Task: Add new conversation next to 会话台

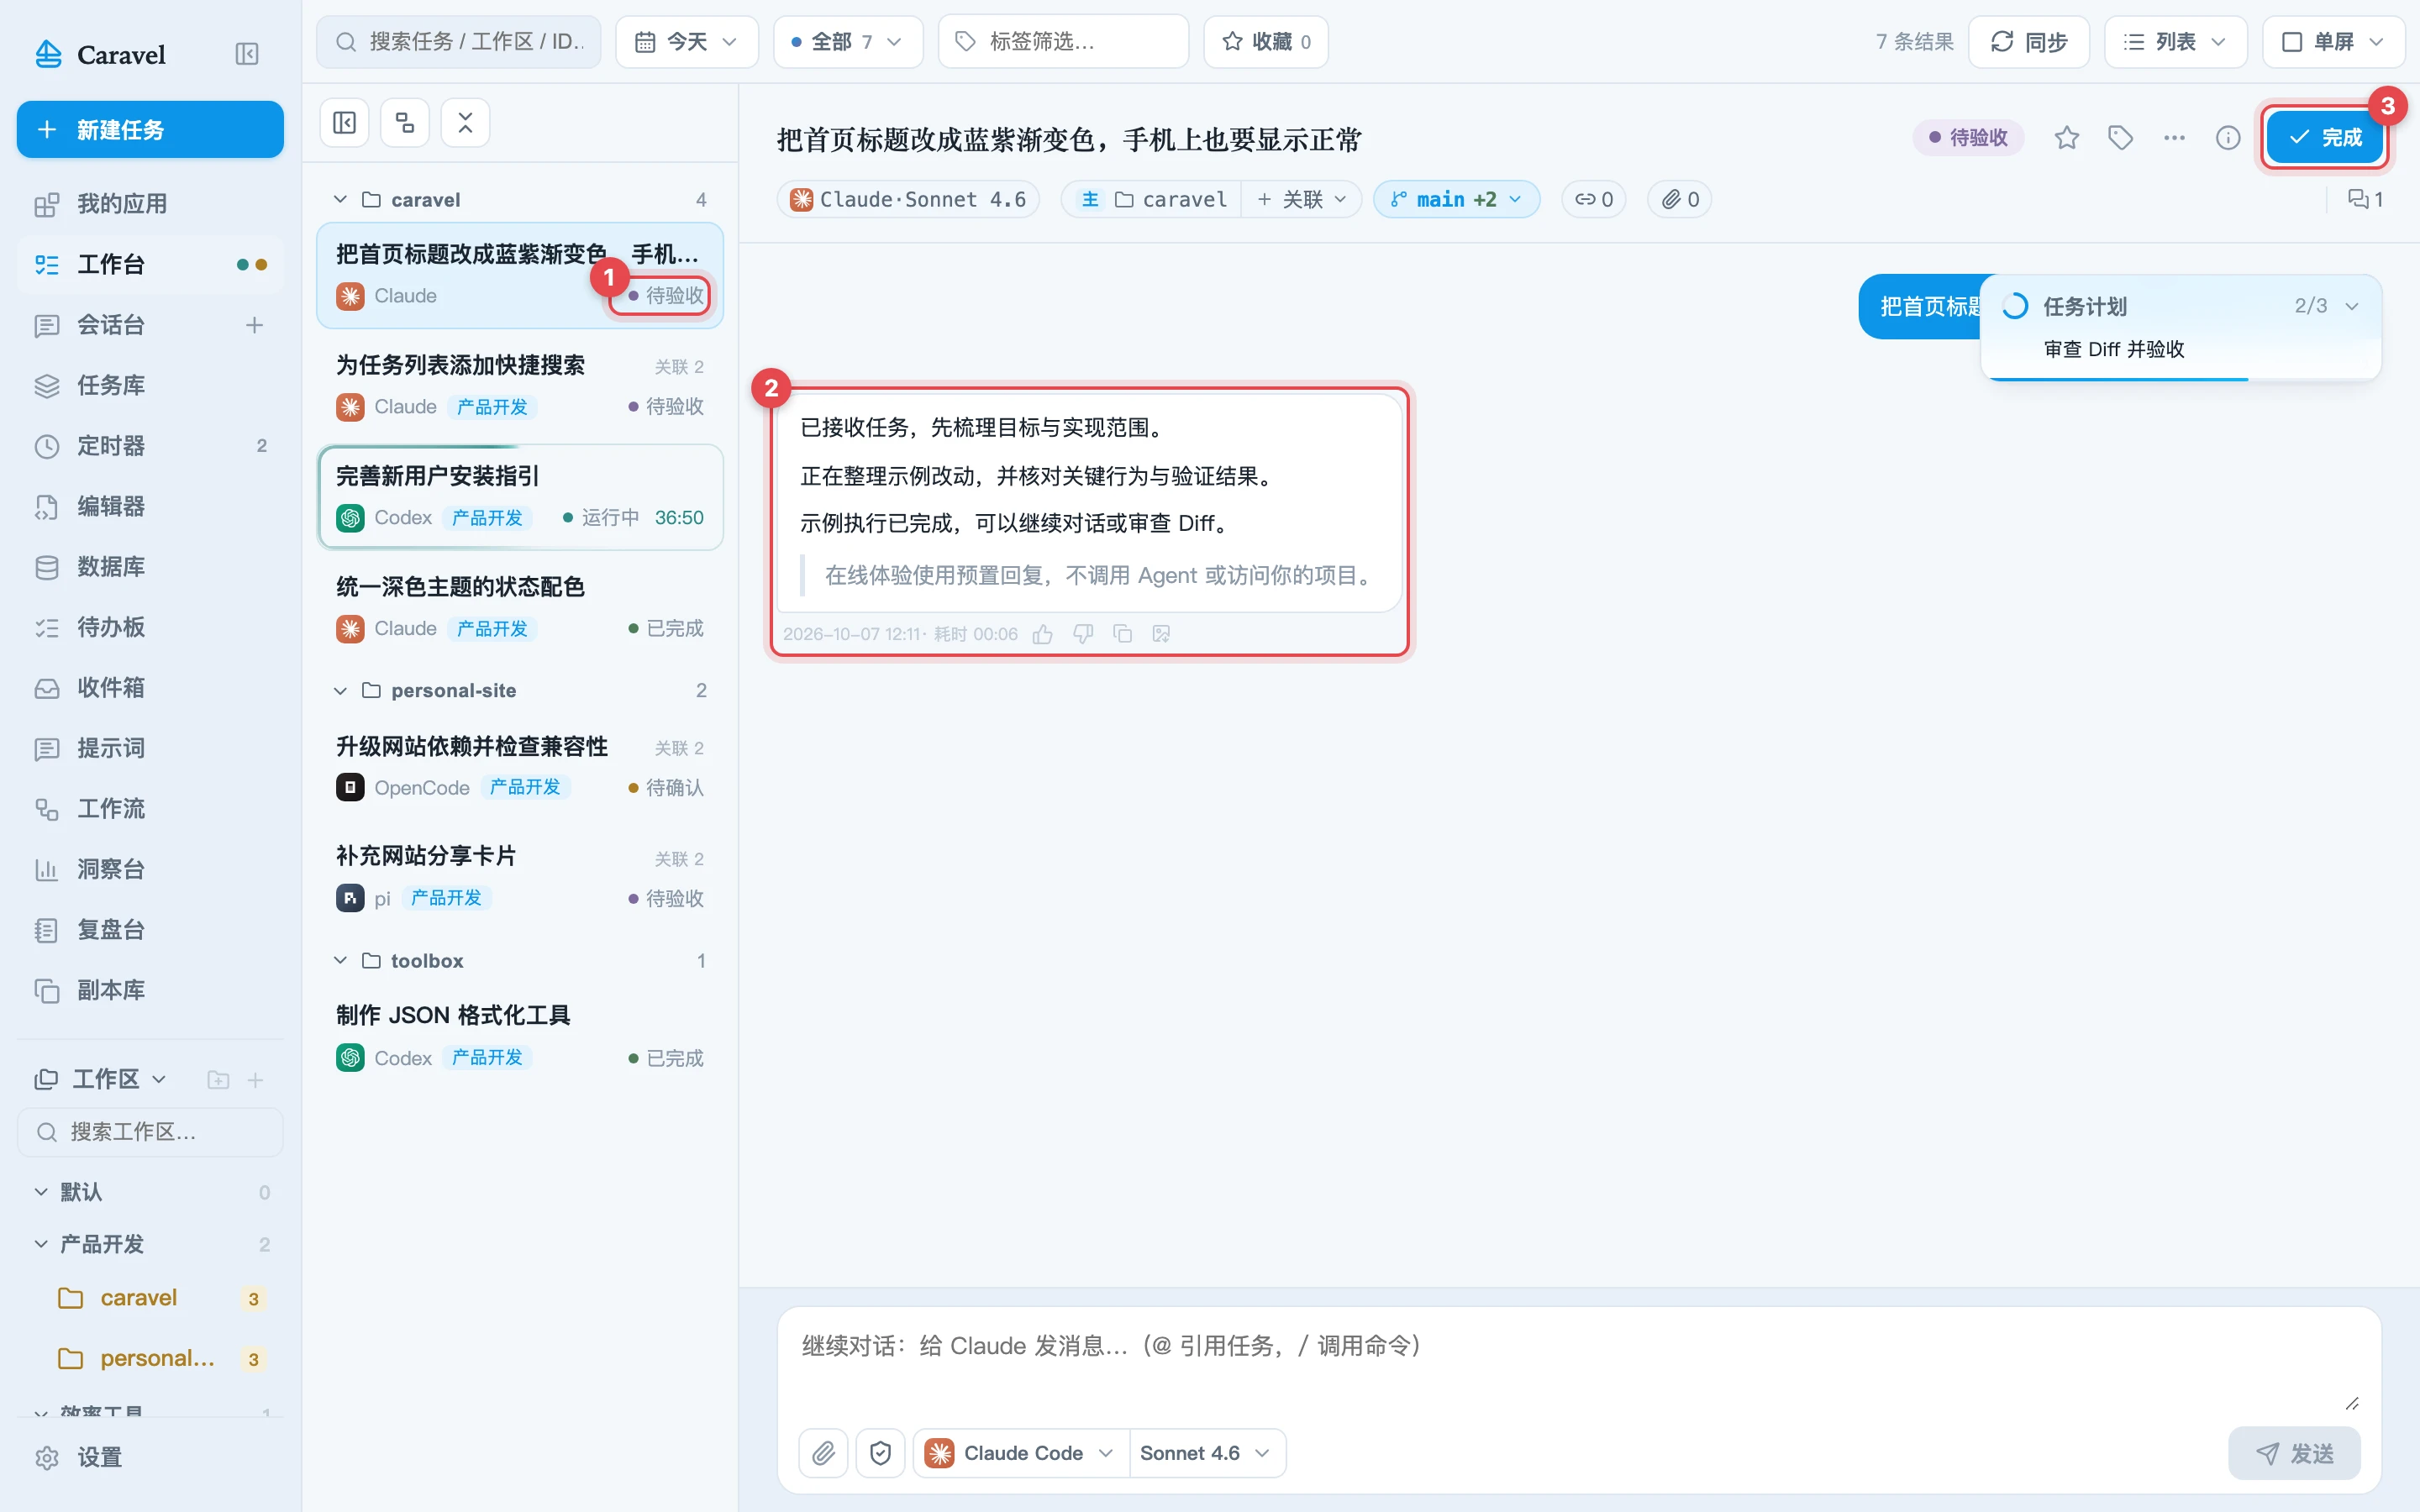Action: tap(254, 325)
